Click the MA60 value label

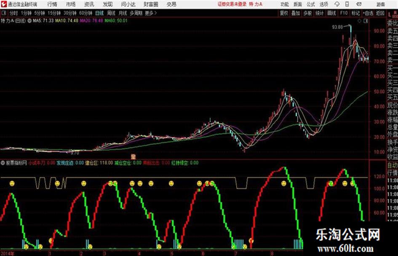click(x=116, y=21)
